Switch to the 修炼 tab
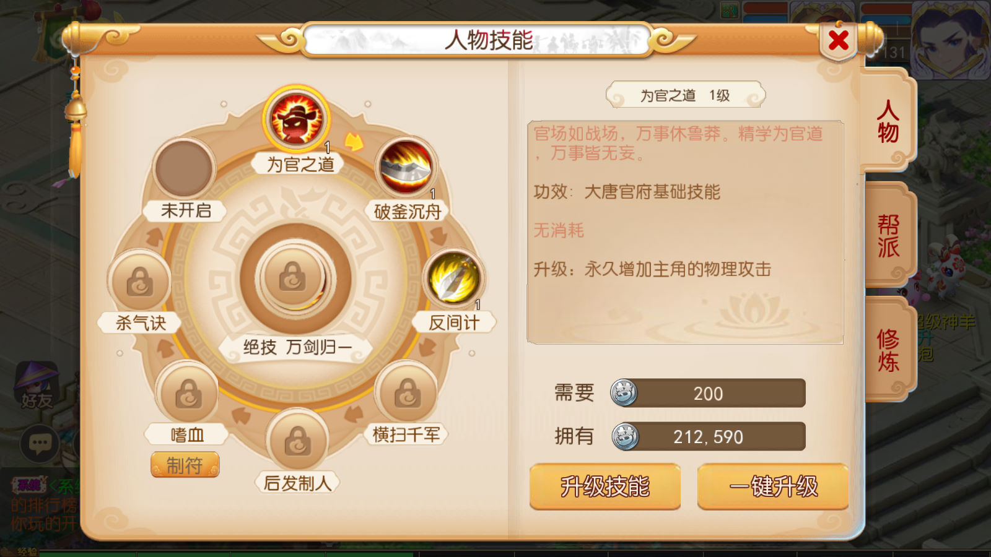Image resolution: width=991 pixels, height=557 pixels. point(888,350)
